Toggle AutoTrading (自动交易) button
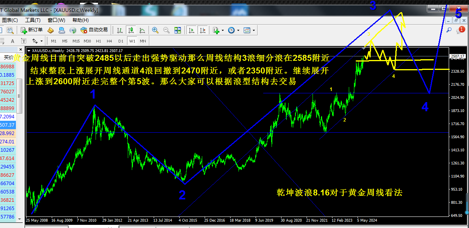The height and width of the screenshot is (228, 469). [94, 30]
